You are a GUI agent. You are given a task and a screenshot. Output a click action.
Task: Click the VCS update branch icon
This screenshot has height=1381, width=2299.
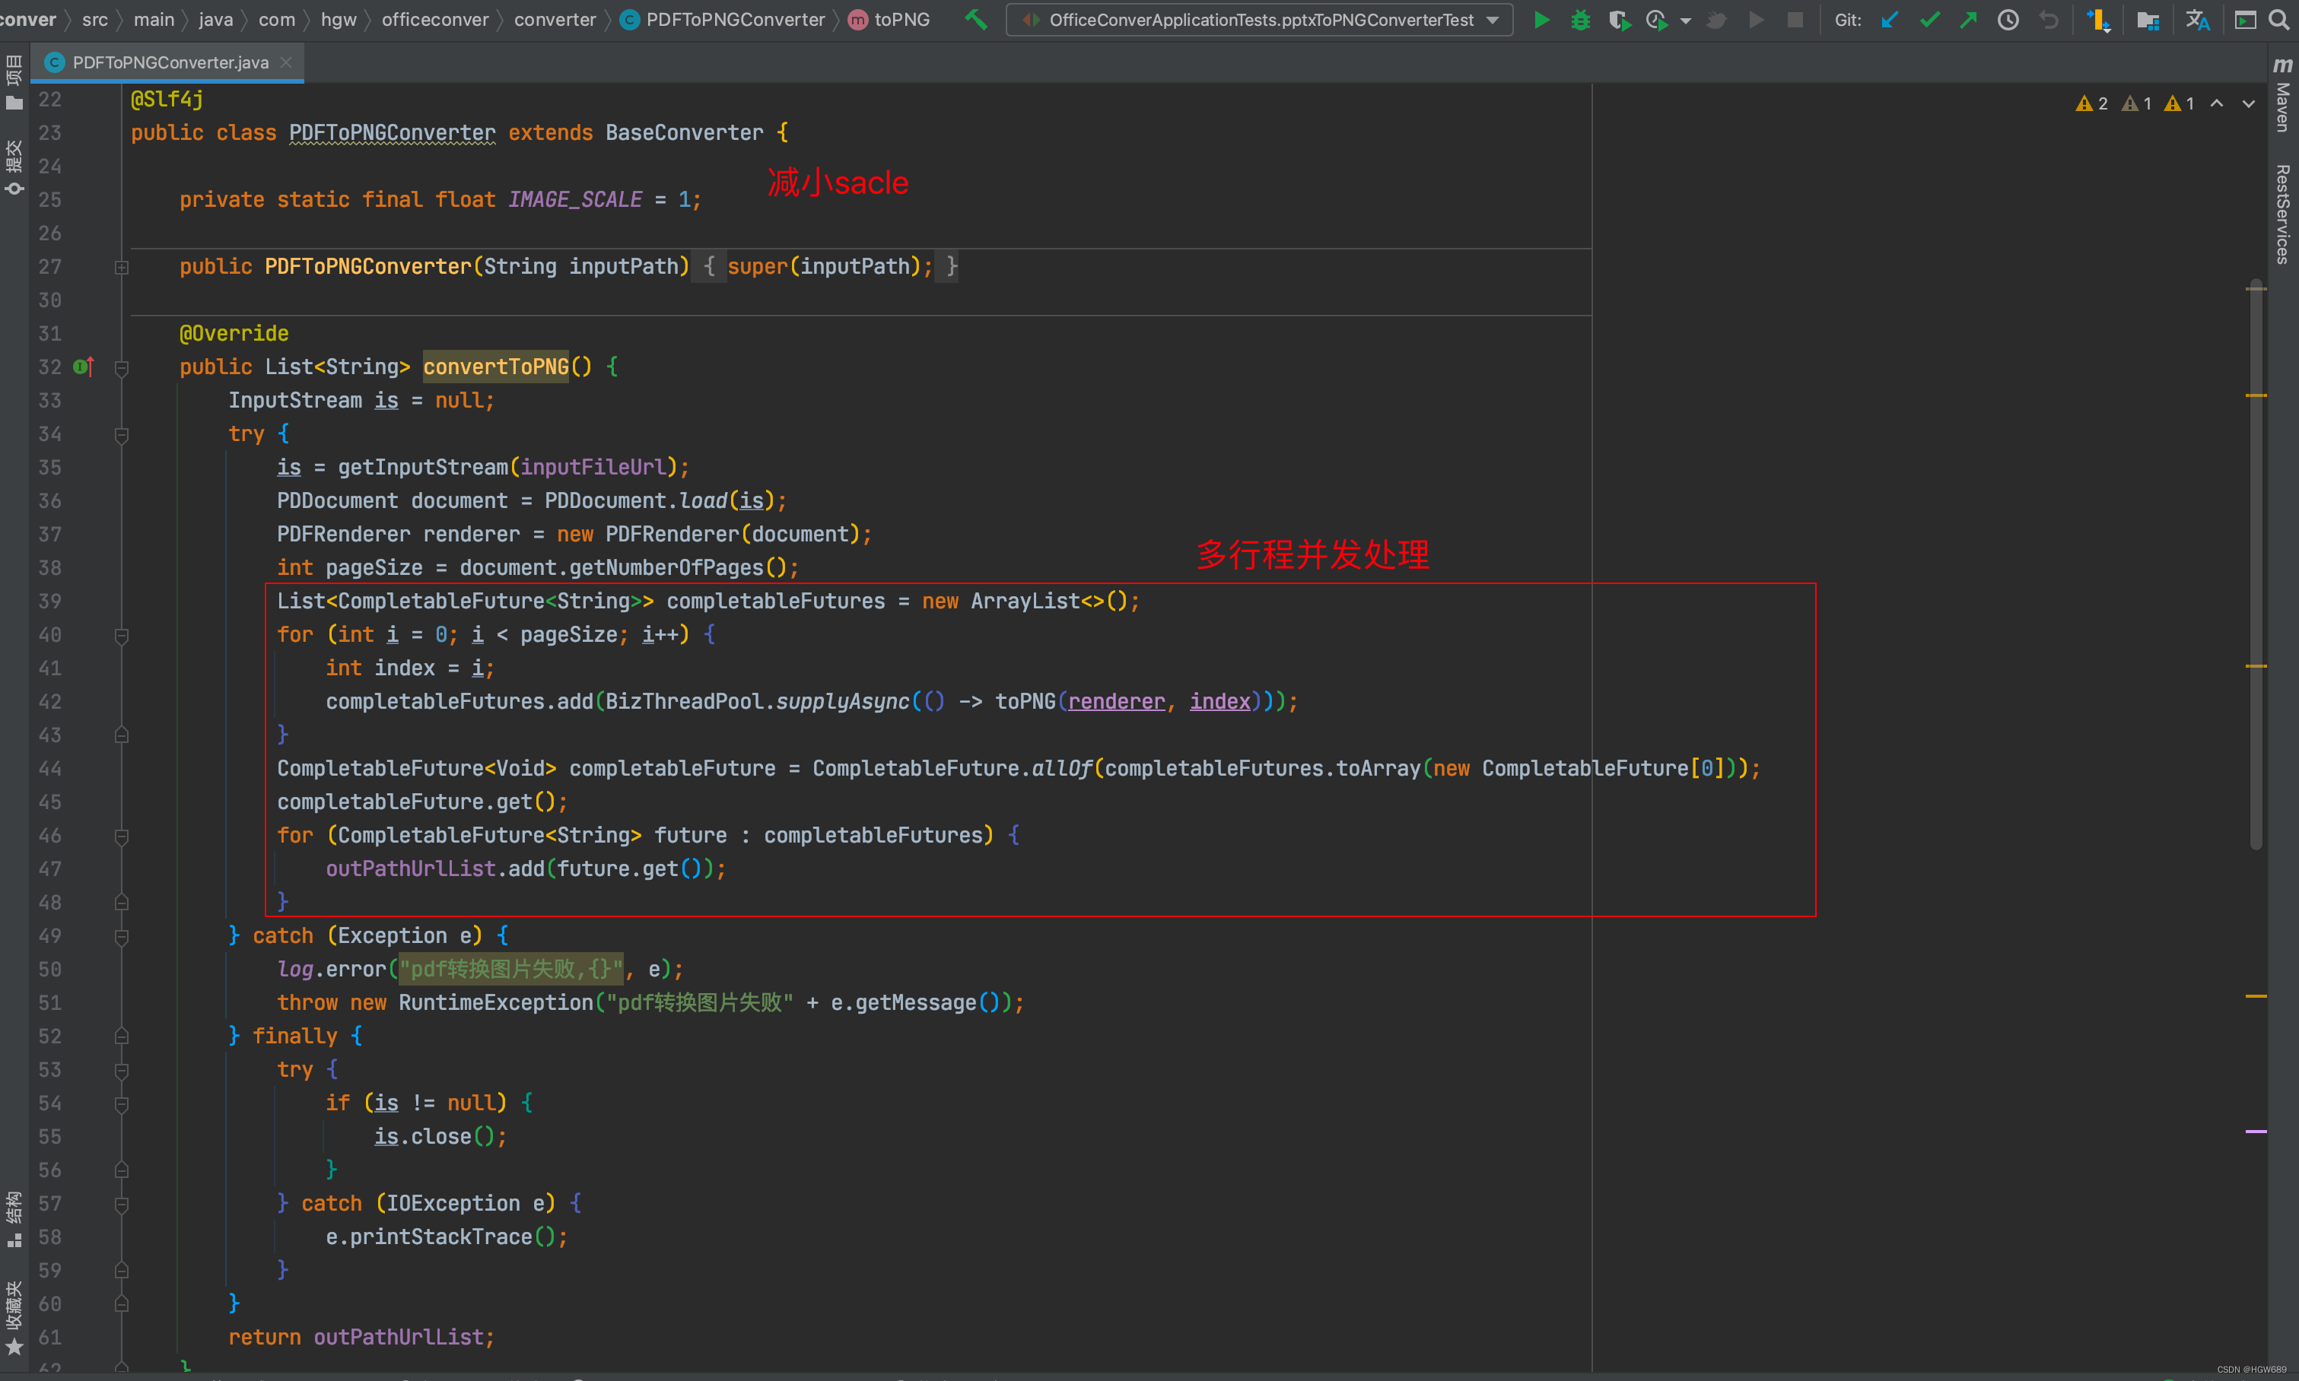[2099, 20]
